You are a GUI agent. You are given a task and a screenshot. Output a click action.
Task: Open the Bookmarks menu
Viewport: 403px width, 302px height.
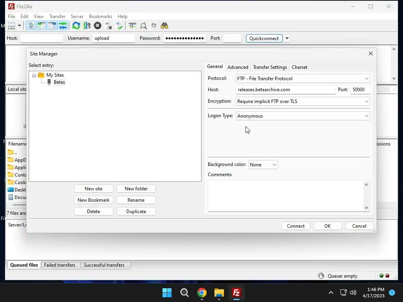100,17
